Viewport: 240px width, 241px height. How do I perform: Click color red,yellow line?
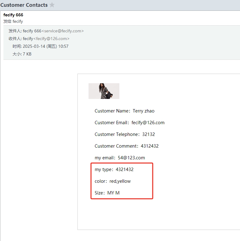(113, 181)
